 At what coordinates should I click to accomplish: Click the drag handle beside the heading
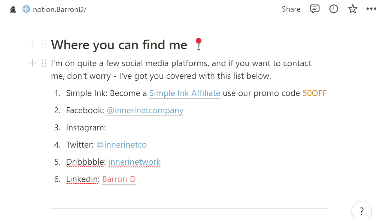pos(44,44)
